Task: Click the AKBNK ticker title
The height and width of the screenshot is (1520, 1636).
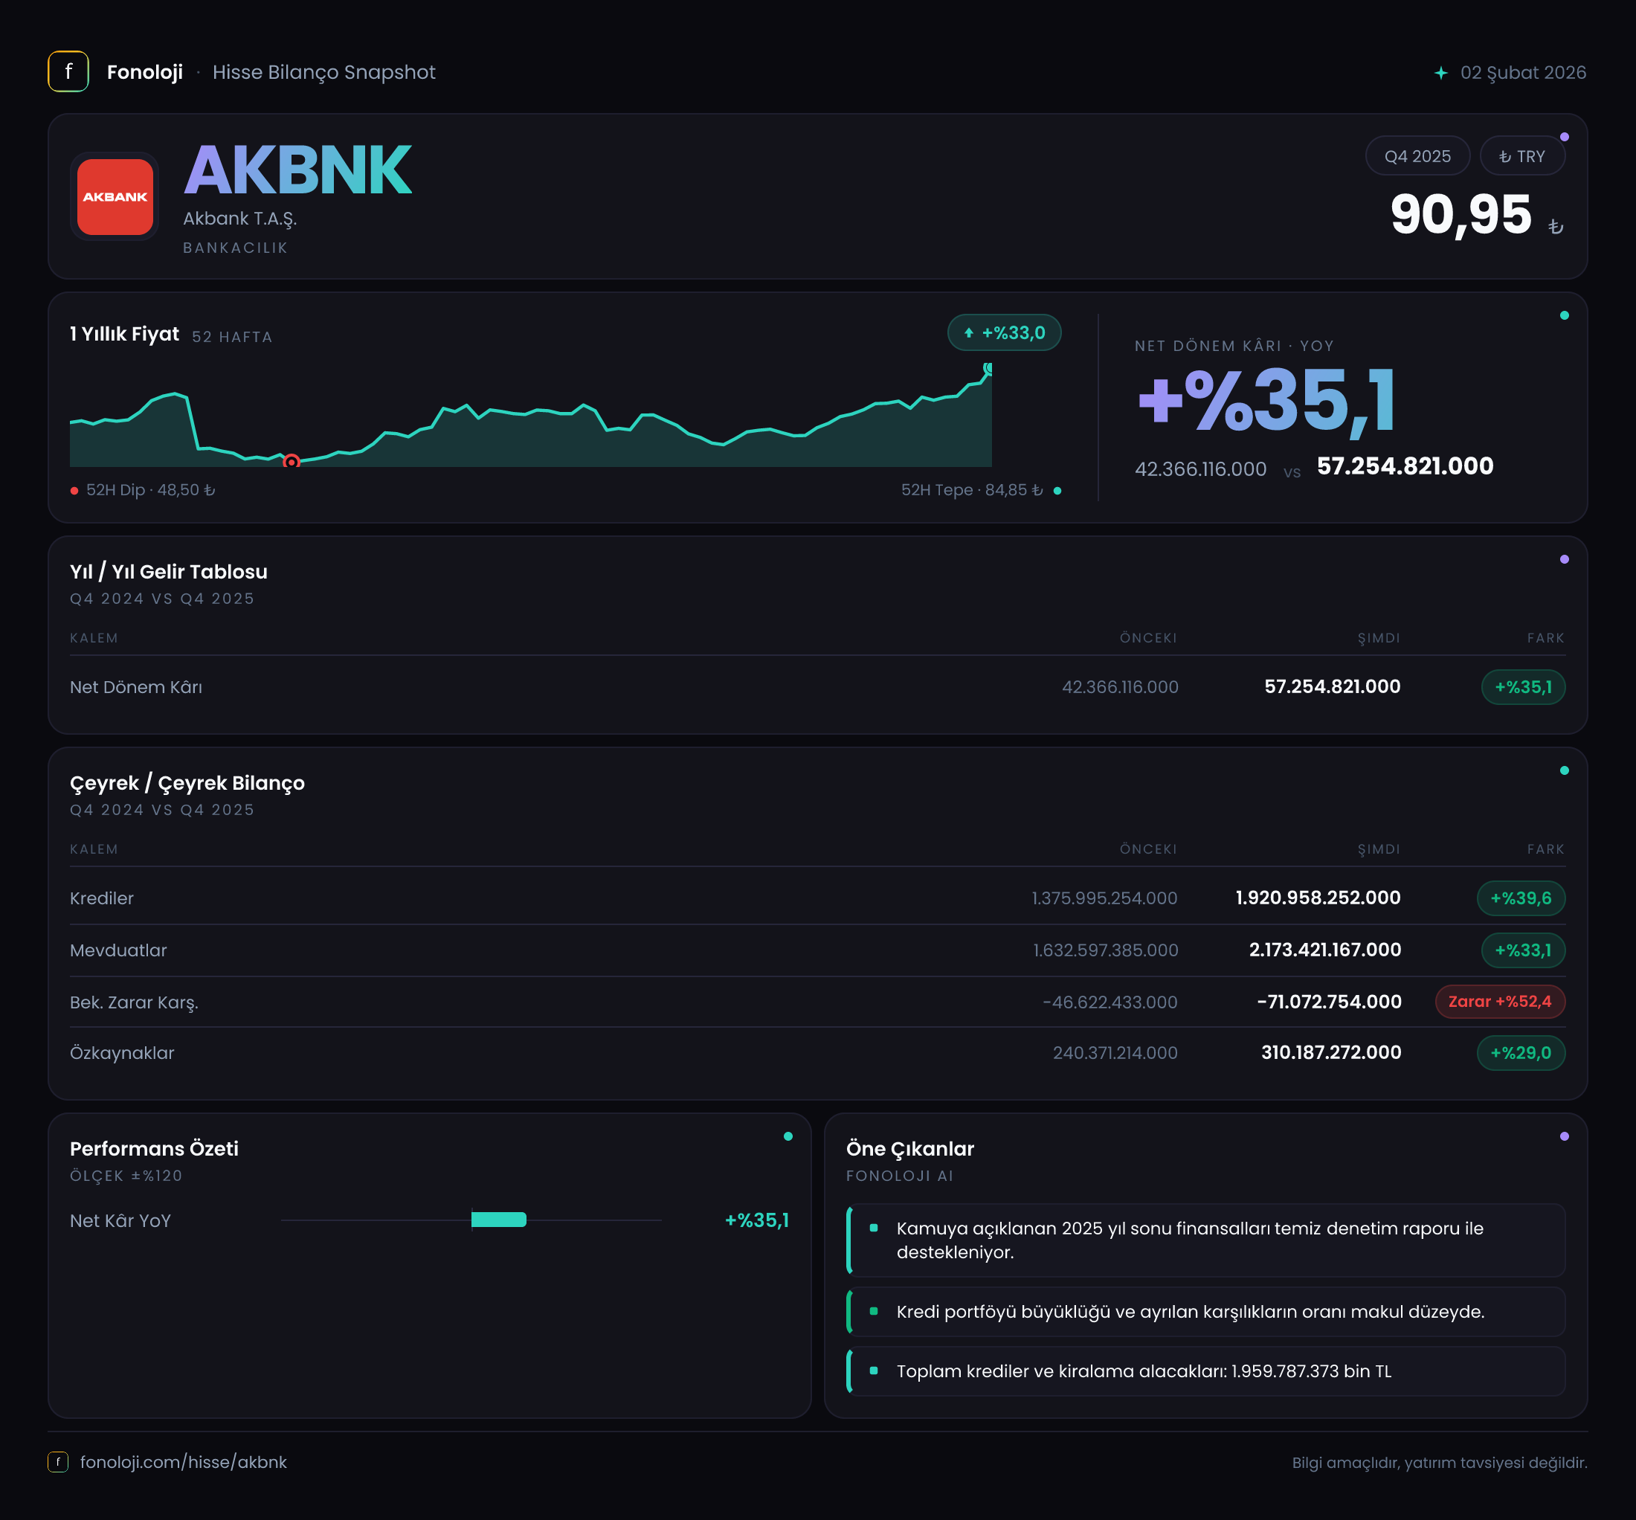Action: (297, 170)
